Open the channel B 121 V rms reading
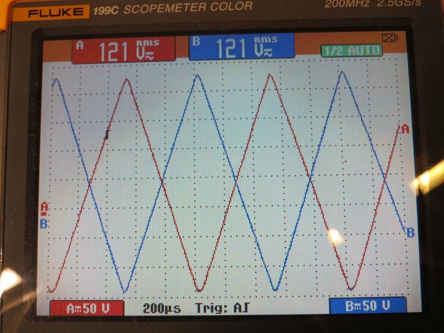This screenshot has width=444, height=333. coord(242,48)
